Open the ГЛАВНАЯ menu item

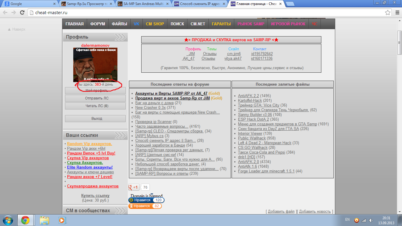tap(74, 24)
